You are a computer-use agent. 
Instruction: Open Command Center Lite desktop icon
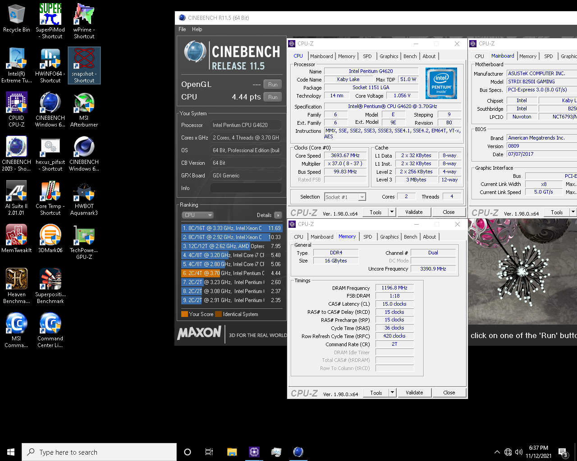point(50,330)
